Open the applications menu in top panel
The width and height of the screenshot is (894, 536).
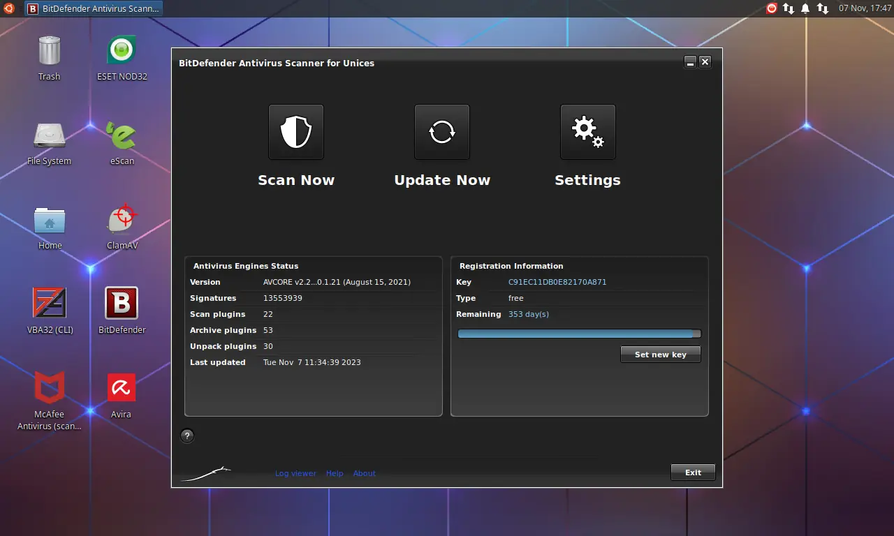click(10, 8)
